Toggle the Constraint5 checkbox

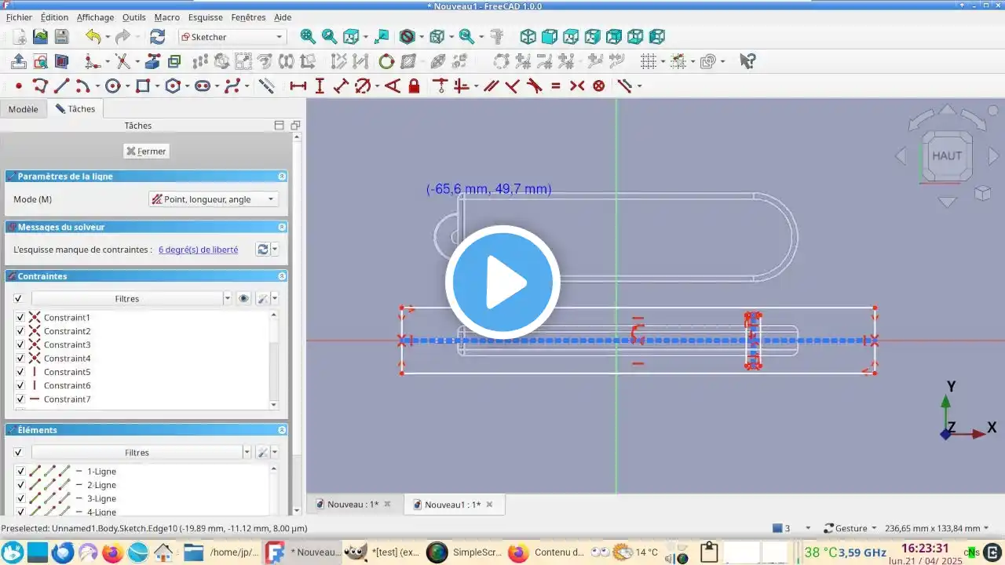pyautogui.click(x=20, y=372)
